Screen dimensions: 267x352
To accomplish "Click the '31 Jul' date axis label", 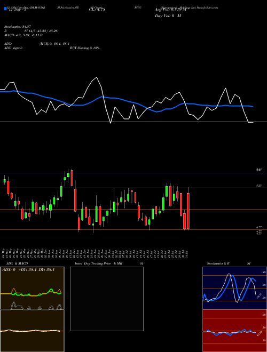I will [187, 253].
